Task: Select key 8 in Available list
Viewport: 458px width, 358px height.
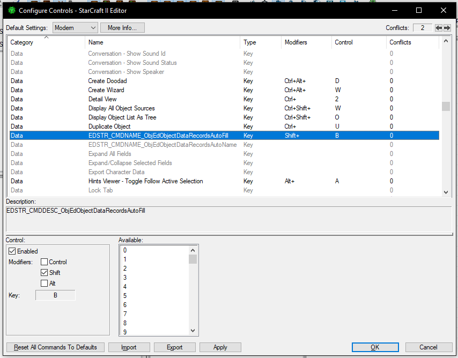Action: pyautogui.click(x=154, y=323)
